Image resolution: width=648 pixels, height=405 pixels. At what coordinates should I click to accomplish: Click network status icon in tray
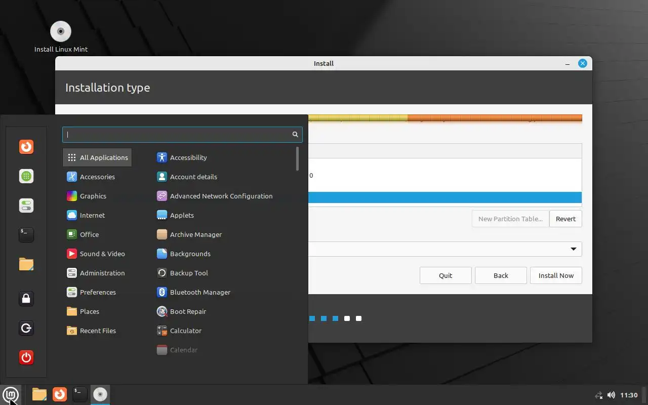pyautogui.click(x=599, y=395)
